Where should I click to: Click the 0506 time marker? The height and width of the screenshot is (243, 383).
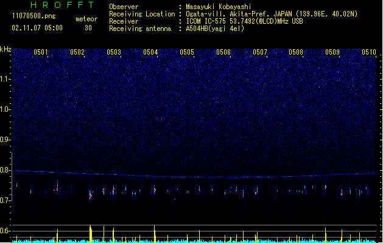(223, 52)
